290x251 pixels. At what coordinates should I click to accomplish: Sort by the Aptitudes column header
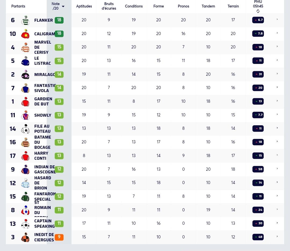tap(84, 6)
